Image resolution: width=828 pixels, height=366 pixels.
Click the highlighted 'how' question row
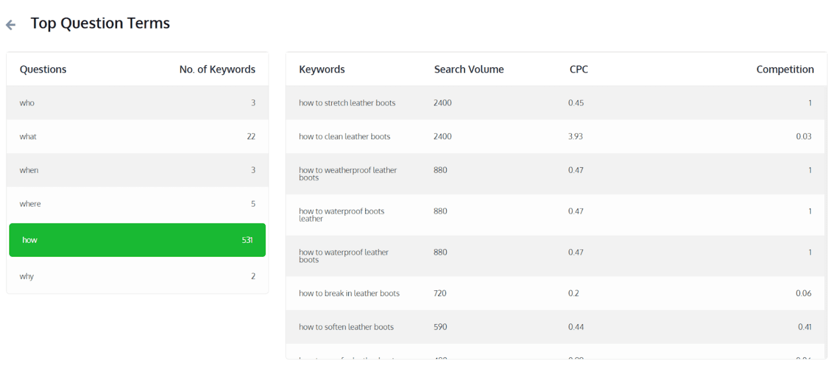point(137,240)
